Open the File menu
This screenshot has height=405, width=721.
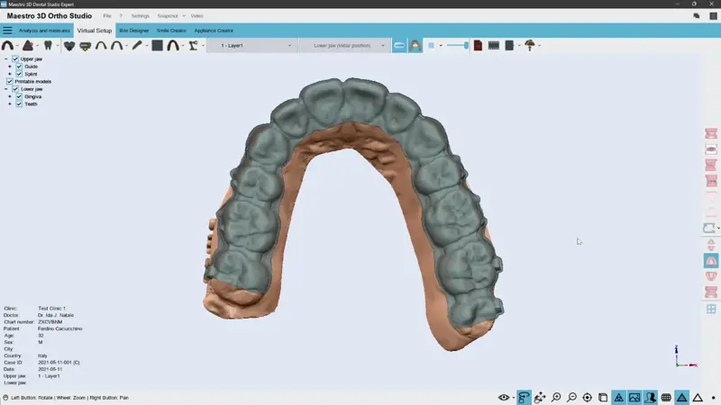(107, 16)
